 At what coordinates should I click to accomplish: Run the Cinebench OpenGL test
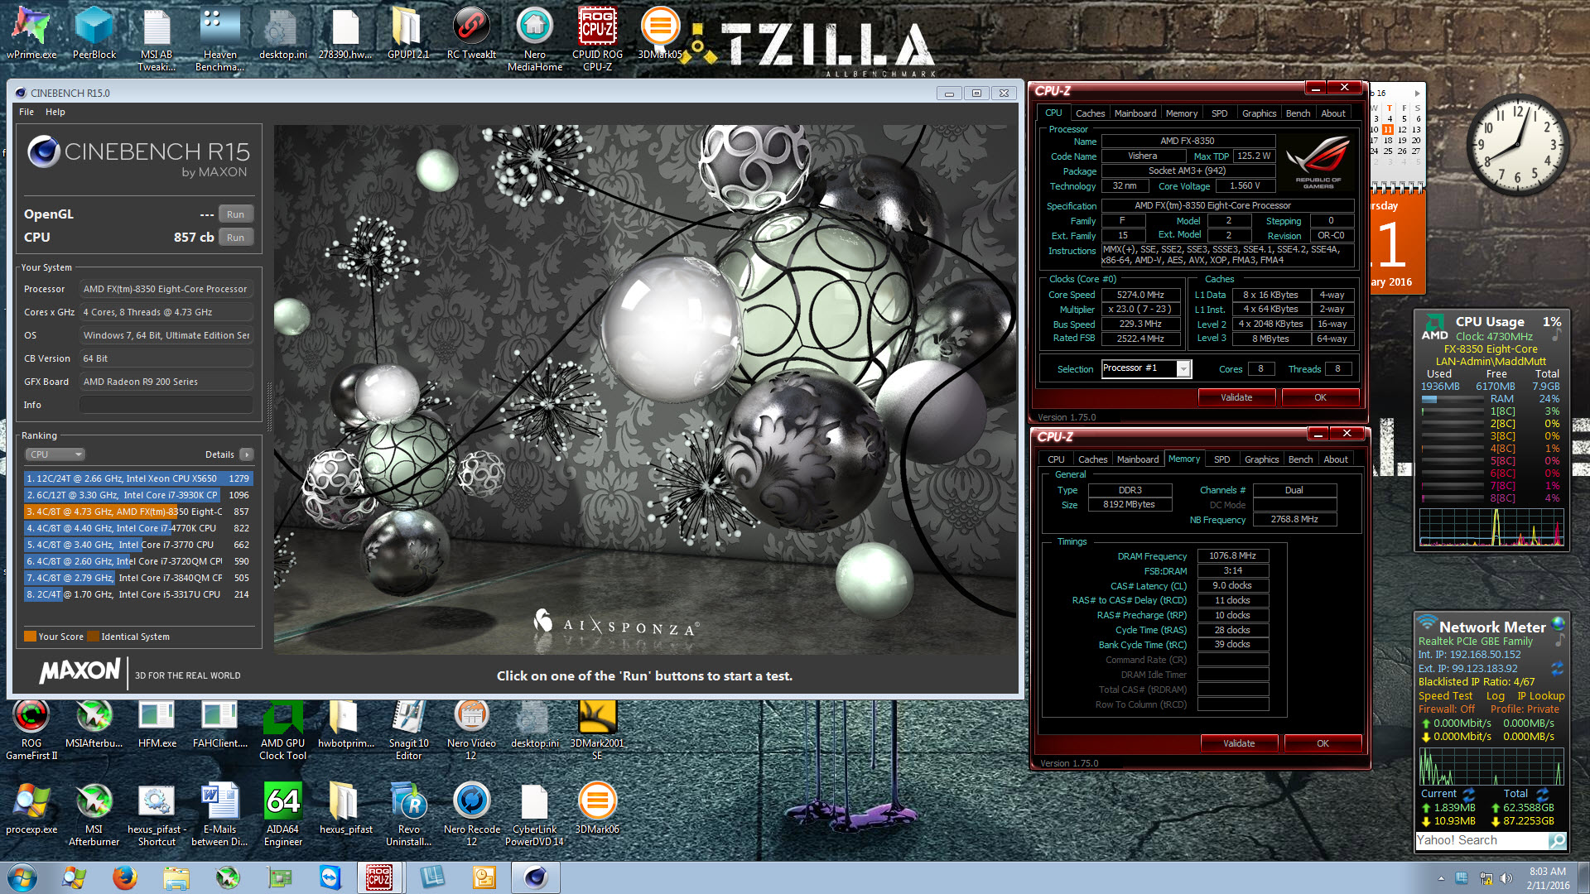[235, 214]
